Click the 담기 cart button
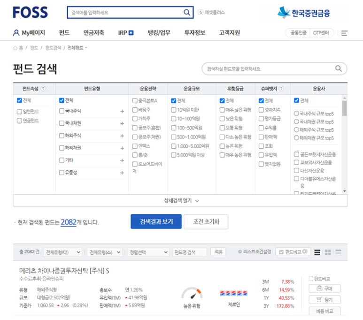Viewport: 363px width, 320px height. [x=324, y=300]
